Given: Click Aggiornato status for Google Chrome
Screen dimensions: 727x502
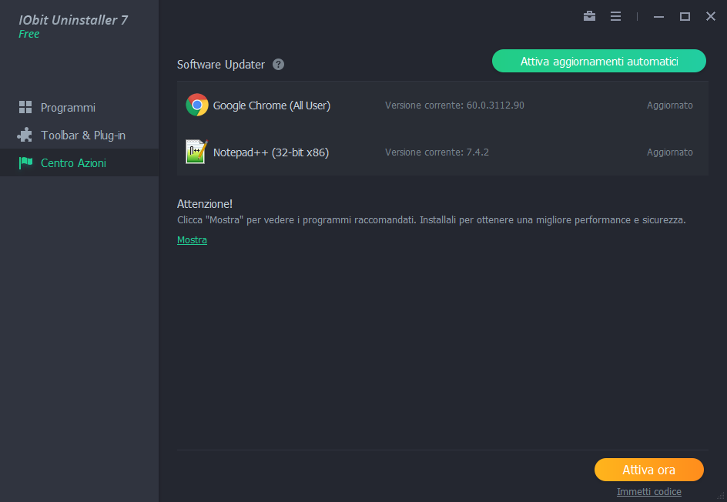Looking at the screenshot, I should (669, 105).
